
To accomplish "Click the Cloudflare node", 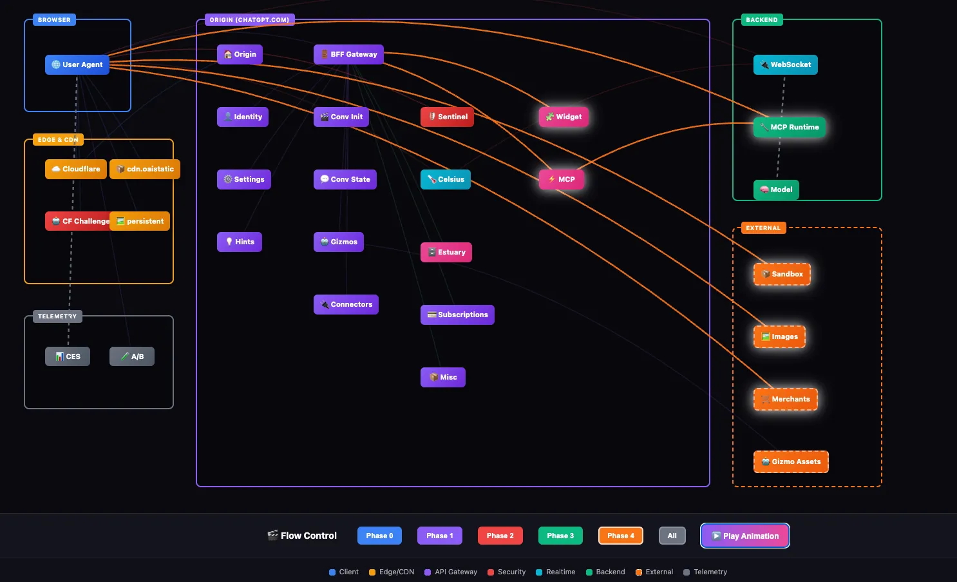I will click(76, 169).
